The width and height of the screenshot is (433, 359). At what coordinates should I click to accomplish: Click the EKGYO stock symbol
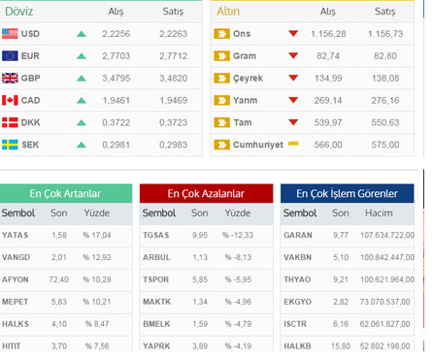tap(297, 302)
